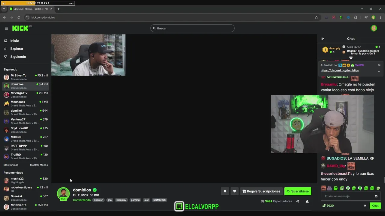Open SoyLucasRD channel
The width and height of the screenshot is (385, 216).
click(26, 130)
